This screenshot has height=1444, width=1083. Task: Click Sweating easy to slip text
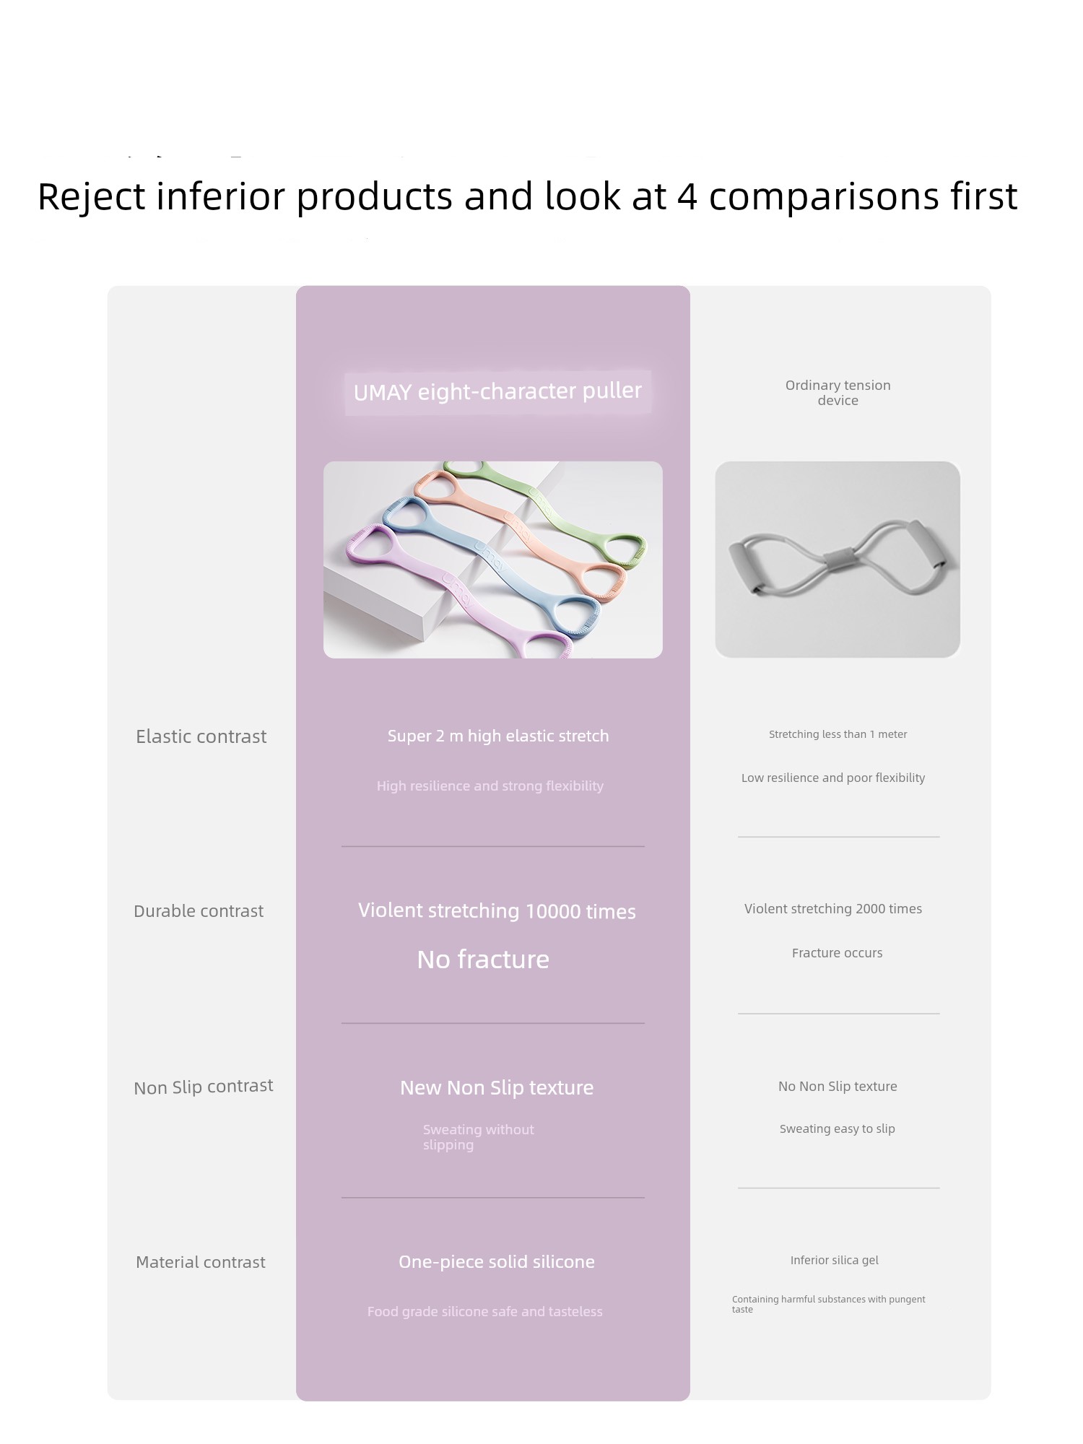tap(837, 1129)
